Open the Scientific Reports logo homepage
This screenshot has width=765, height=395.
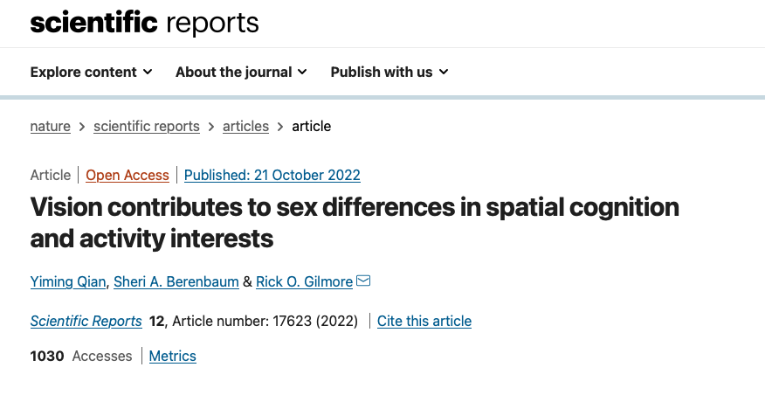click(x=144, y=23)
